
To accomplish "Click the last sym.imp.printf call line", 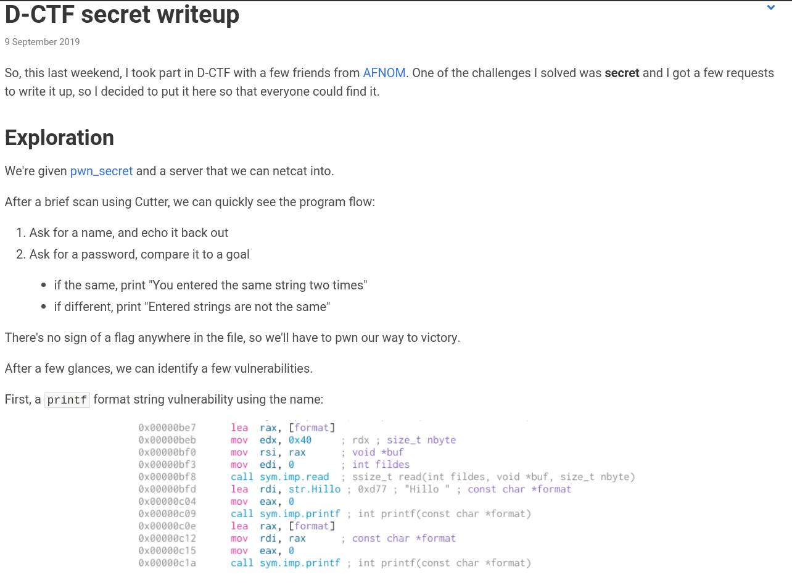I will coord(334,563).
